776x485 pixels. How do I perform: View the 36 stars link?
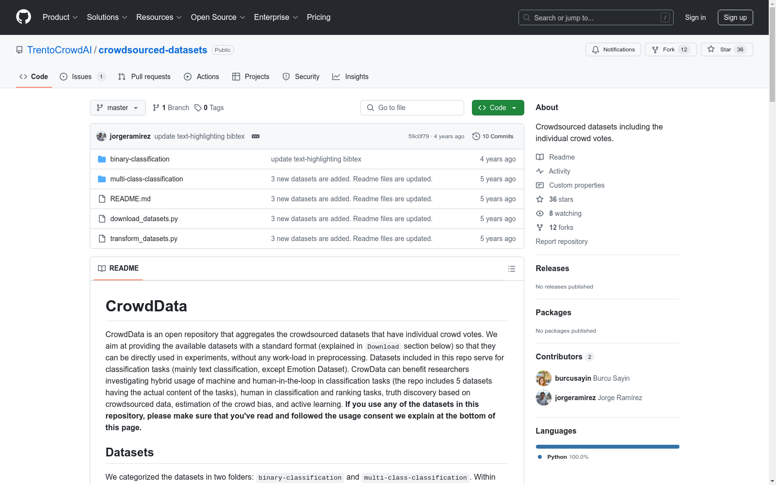pyautogui.click(x=555, y=199)
